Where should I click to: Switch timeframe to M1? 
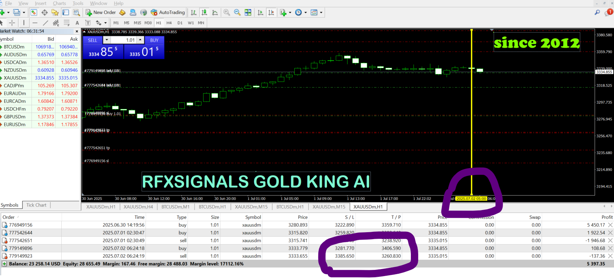(x=116, y=23)
